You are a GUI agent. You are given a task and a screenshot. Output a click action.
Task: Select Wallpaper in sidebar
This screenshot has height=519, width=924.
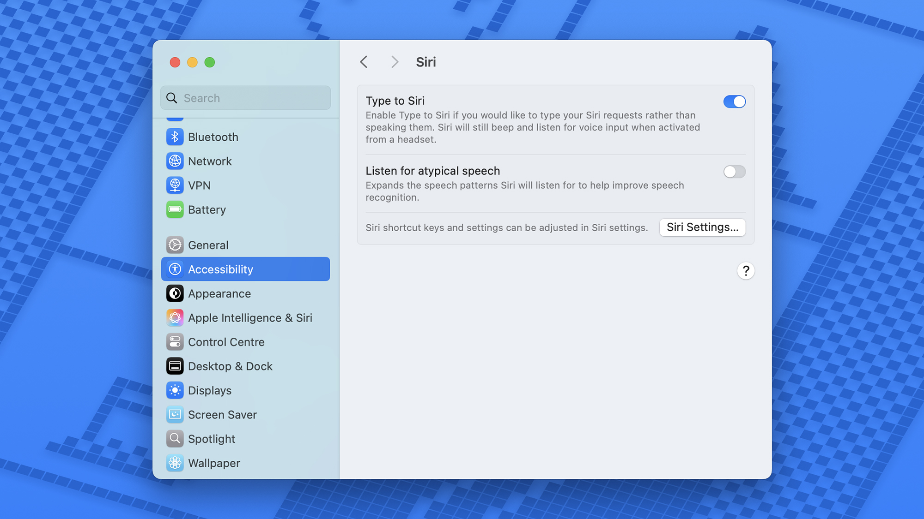coord(214,463)
